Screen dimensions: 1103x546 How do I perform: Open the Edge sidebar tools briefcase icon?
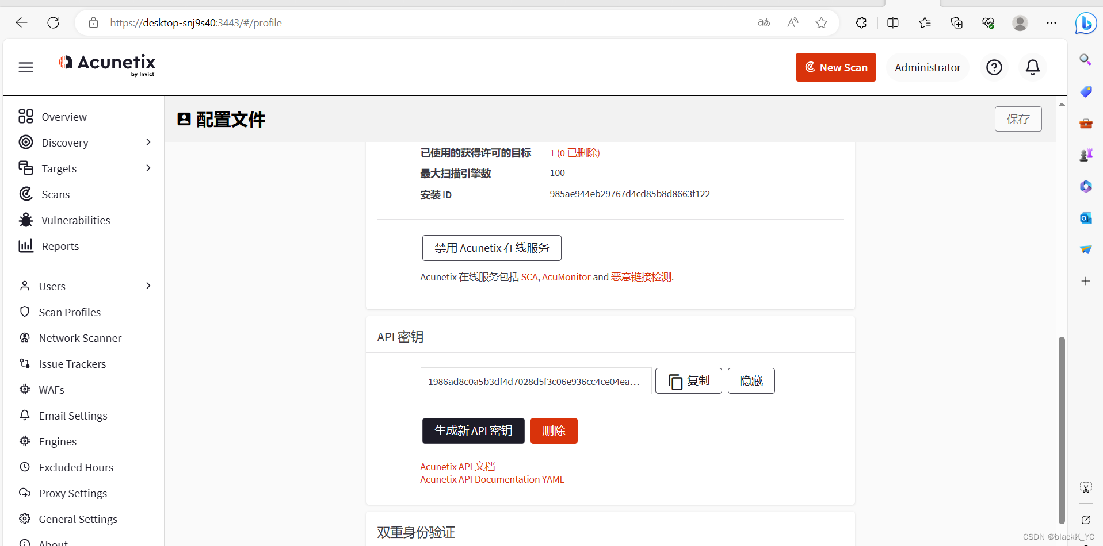tap(1086, 123)
